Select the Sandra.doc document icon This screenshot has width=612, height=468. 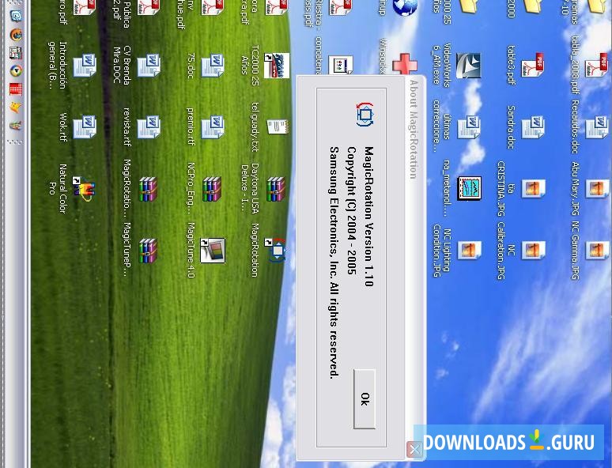(533, 126)
